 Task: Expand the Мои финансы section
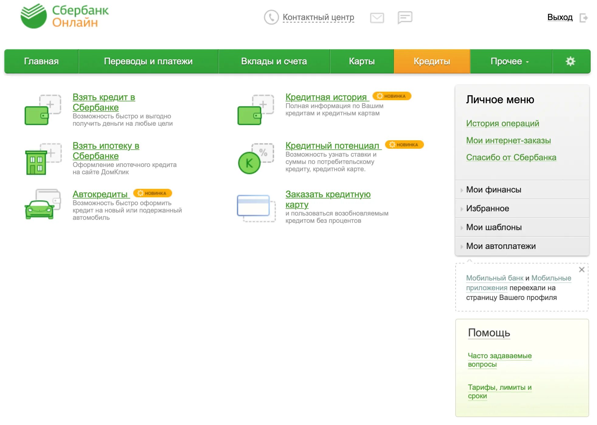click(522, 190)
